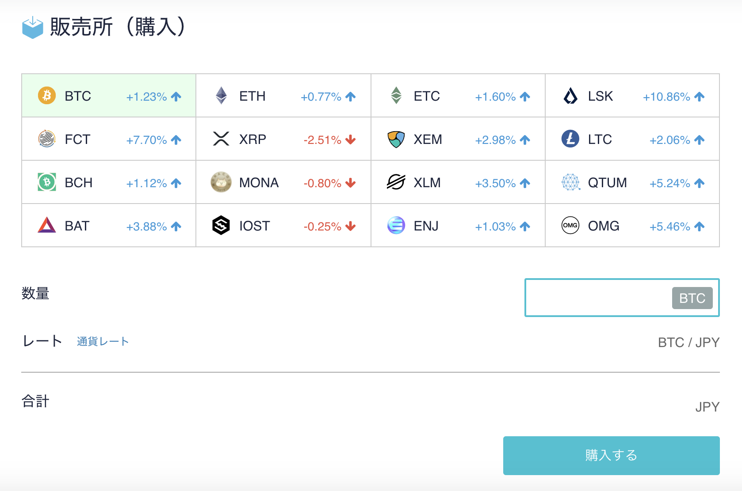Focus the 数量 BTC amount field

(598, 298)
